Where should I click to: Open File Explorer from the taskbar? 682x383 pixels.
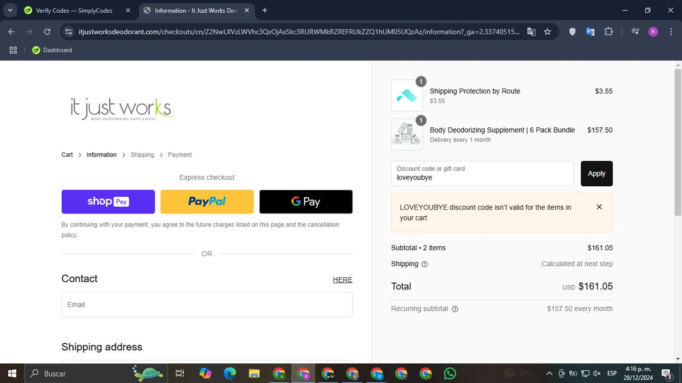point(254,373)
